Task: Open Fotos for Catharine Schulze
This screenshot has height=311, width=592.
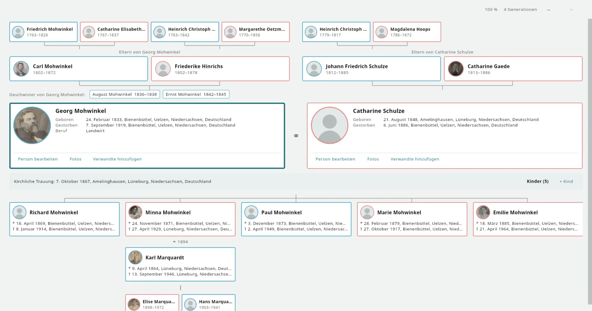Action: click(x=373, y=159)
